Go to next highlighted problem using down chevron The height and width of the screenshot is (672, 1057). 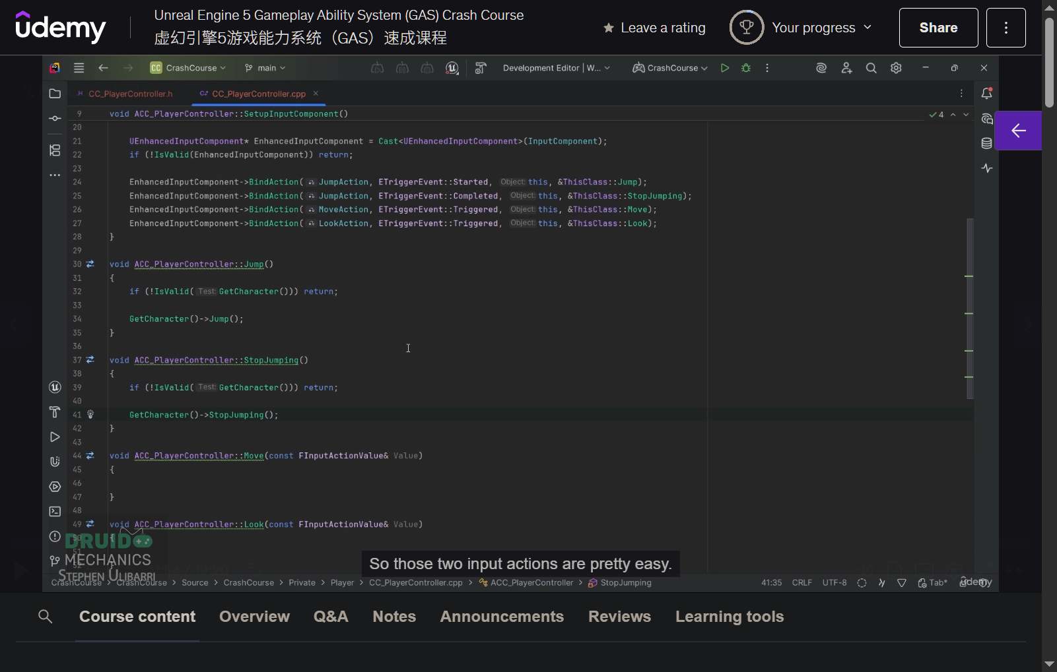966,115
